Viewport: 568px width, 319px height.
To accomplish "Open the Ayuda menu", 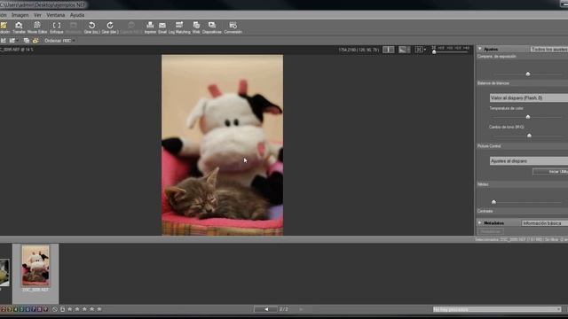I will pos(77,15).
